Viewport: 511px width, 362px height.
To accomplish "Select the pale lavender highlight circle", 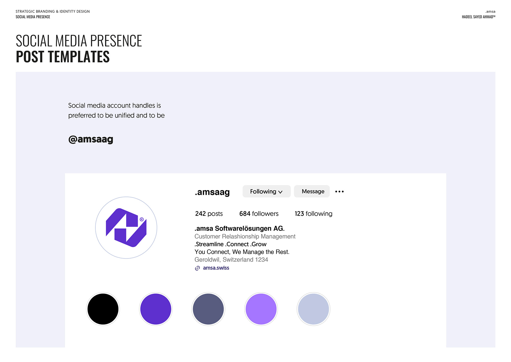I will coord(314,309).
